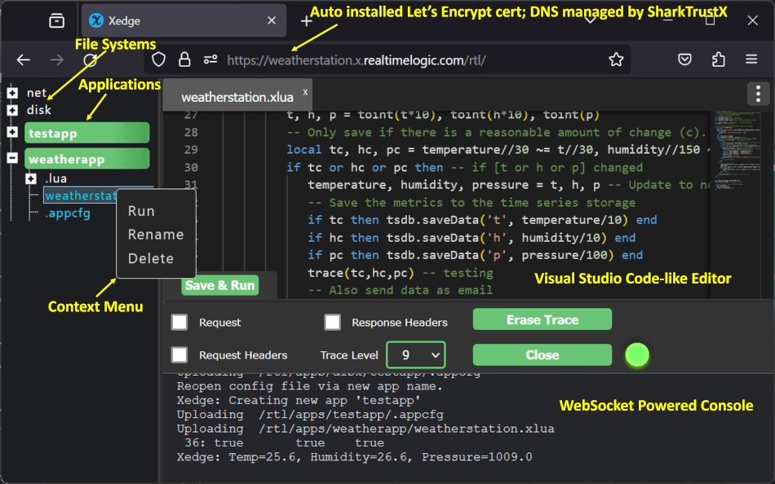The width and height of the screenshot is (775, 484).
Task: Click the 'Trace Level' label
Action: [x=349, y=355]
